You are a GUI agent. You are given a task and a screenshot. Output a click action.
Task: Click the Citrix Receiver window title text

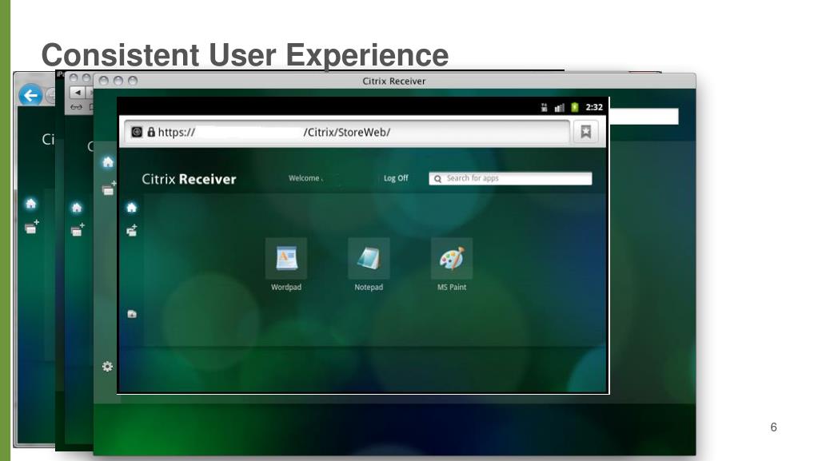394,81
